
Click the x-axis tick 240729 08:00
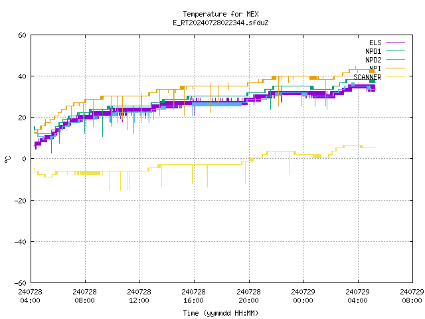click(412, 296)
